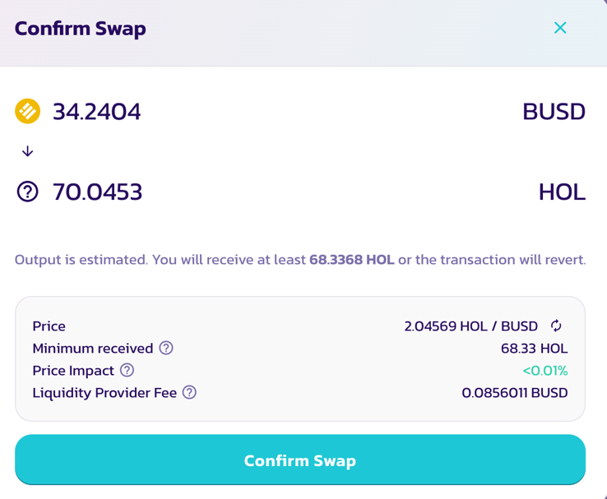
Task: Close the Confirm Swap dialog
Action: 560,28
